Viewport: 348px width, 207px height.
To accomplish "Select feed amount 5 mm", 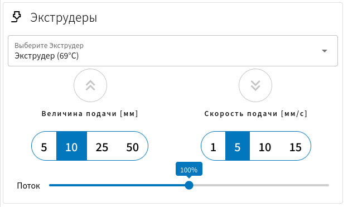I will [44, 146].
